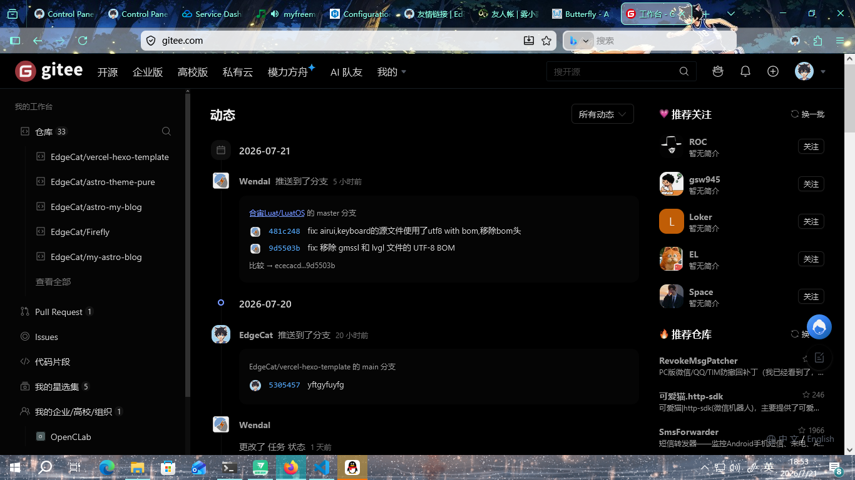Open the 高校版 menu item
The image size is (855, 480).
193,72
